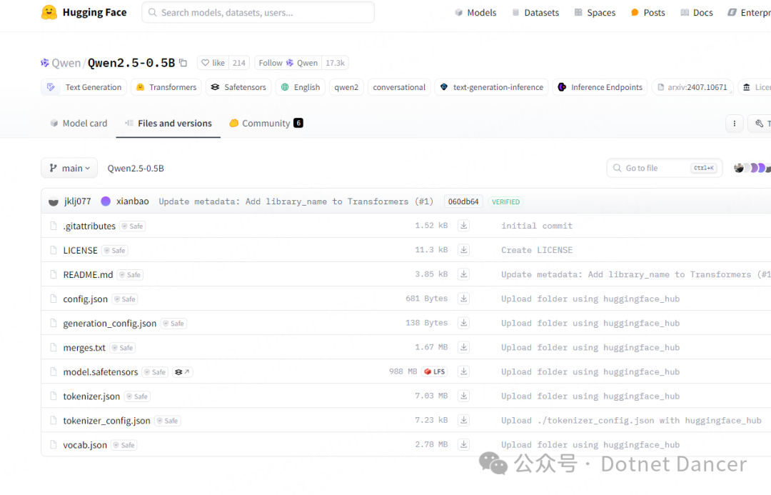771x495 pixels.
Task: Open the config.json file
Action: click(x=86, y=299)
